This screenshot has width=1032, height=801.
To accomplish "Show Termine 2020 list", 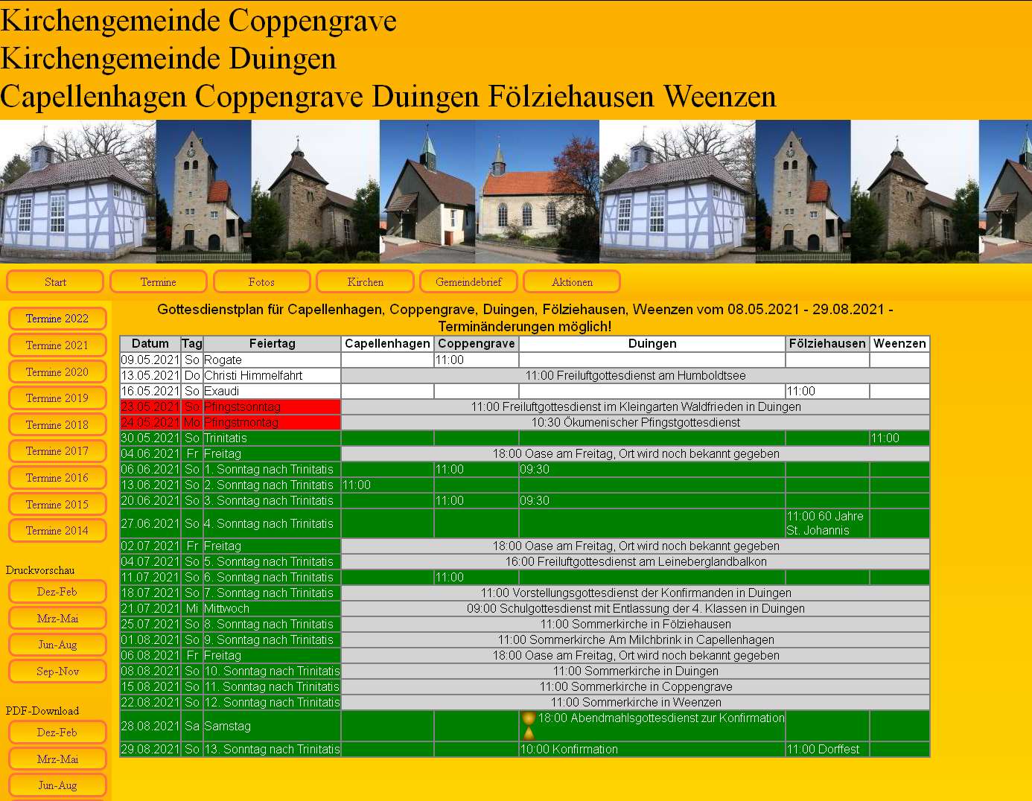I will pyautogui.click(x=57, y=371).
